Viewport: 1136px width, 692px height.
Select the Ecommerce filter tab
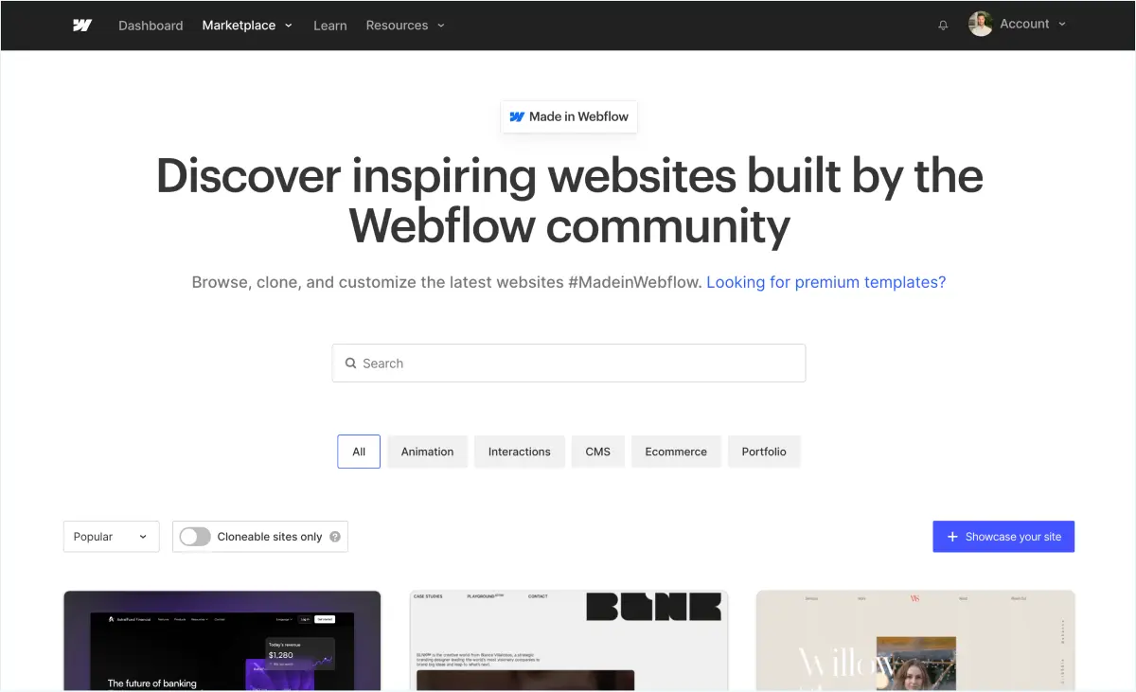click(676, 452)
